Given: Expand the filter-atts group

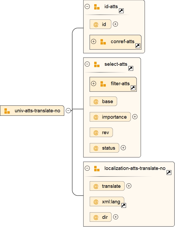Looking at the screenshot, I should 93,84.
